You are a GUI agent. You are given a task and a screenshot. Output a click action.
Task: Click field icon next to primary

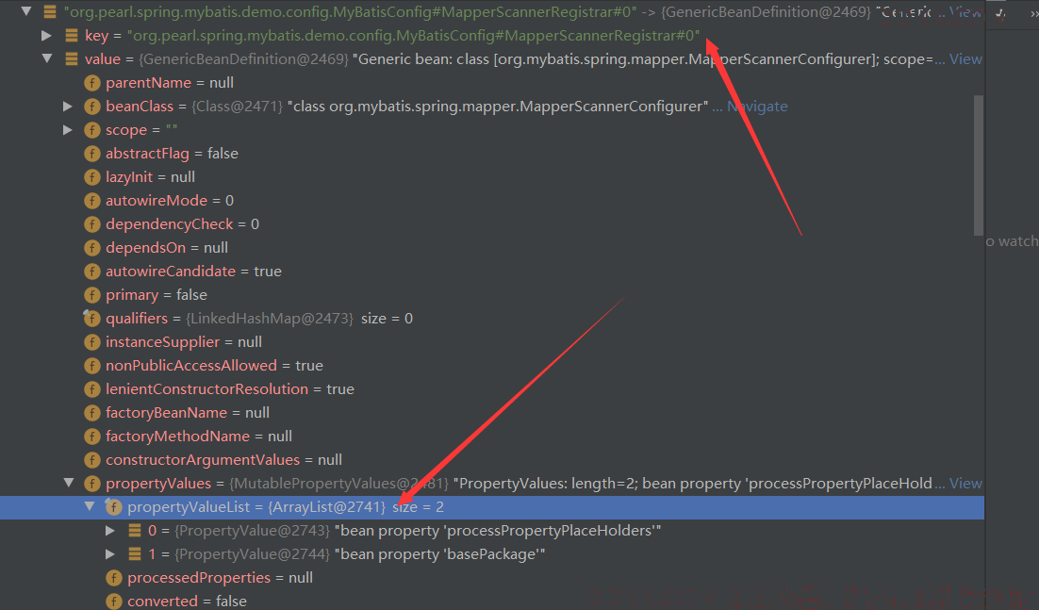pyautogui.click(x=92, y=295)
